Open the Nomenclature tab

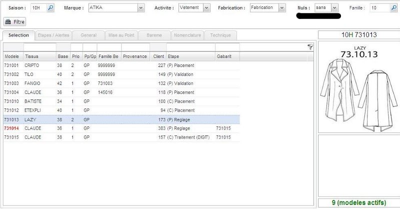[187, 35]
